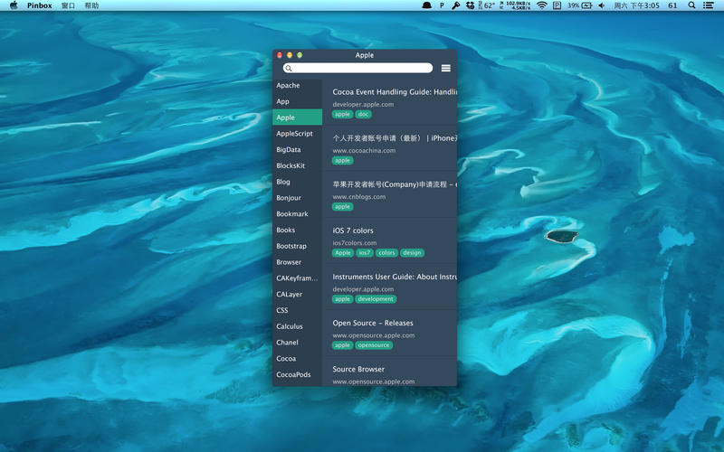Show battery status at 39%
The width and height of the screenshot is (724, 452).
[x=579, y=5]
